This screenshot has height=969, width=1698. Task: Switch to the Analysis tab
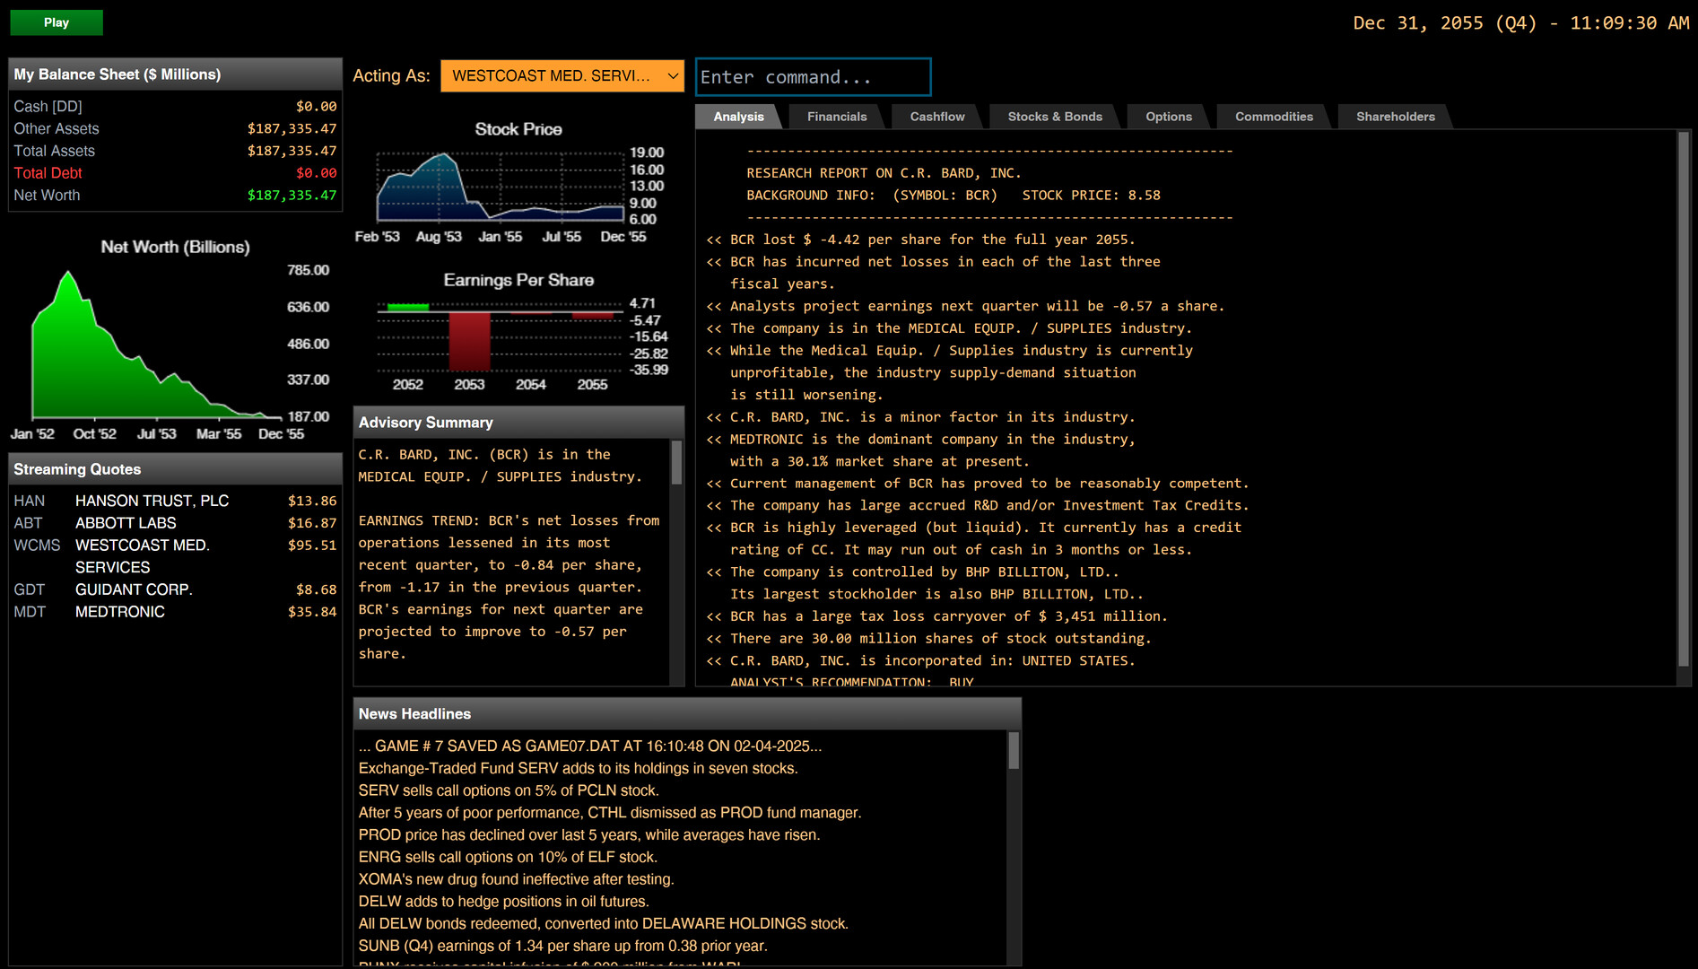pyautogui.click(x=739, y=117)
